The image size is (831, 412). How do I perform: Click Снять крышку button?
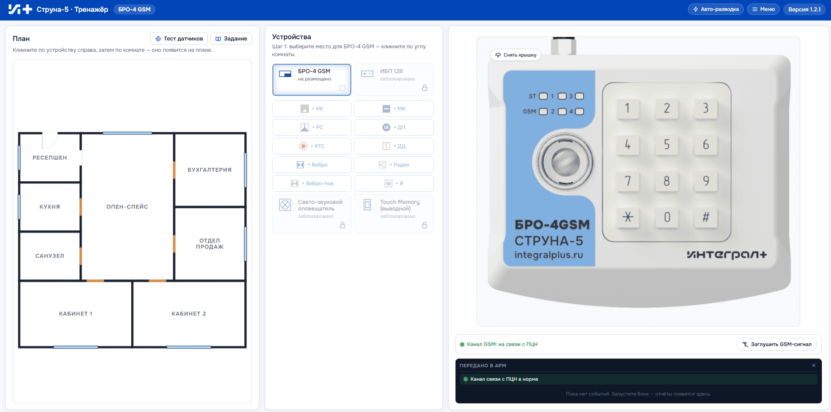pos(516,55)
